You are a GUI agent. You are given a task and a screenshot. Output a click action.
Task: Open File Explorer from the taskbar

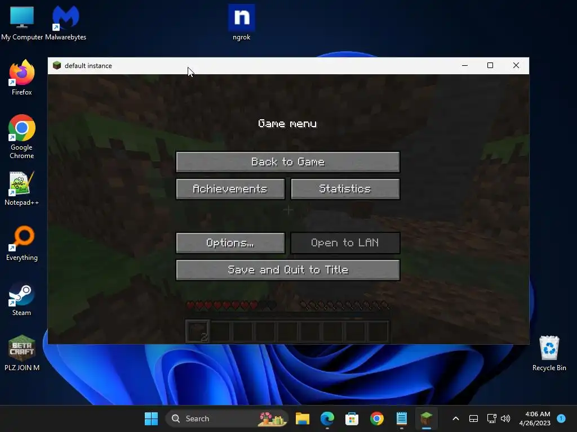click(302, 418)
